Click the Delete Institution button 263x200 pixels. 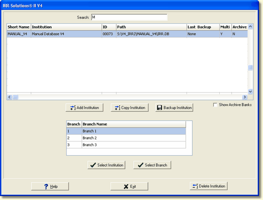click(208, 186)
